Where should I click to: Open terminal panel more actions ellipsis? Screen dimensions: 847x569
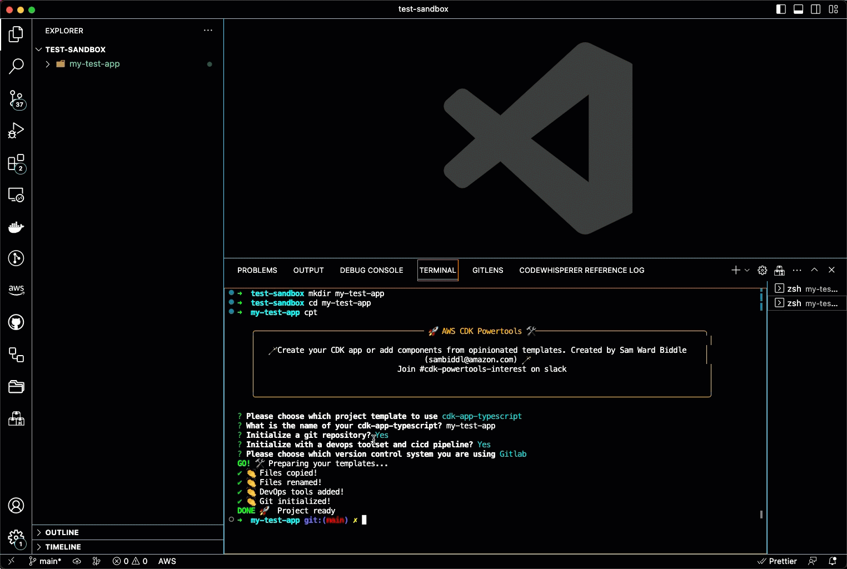coord(797,270)
